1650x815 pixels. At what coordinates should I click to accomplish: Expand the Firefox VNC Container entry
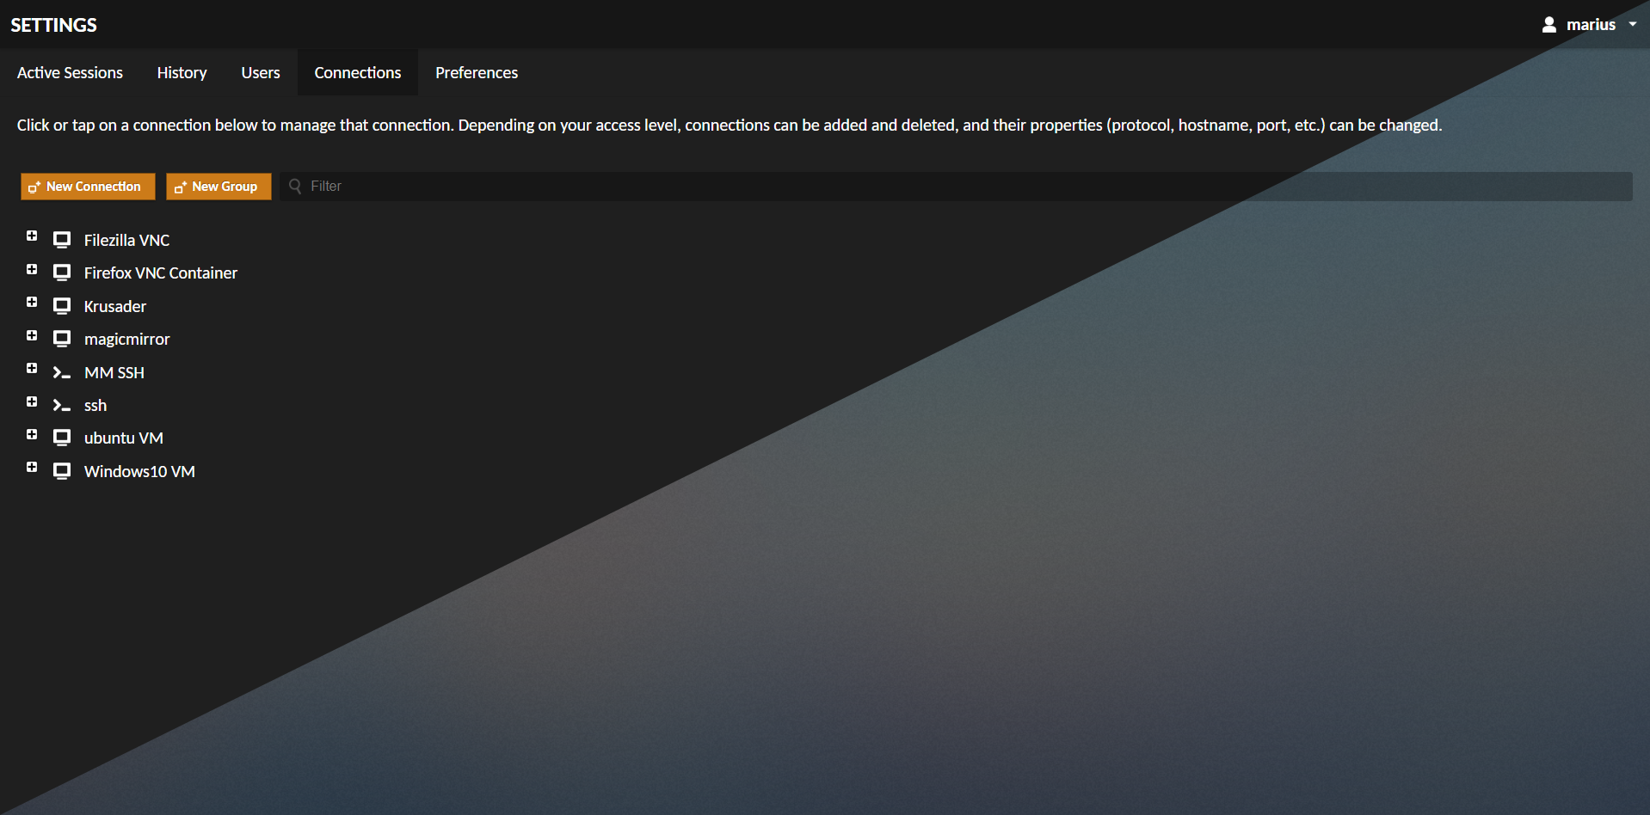tap(32, 270)
